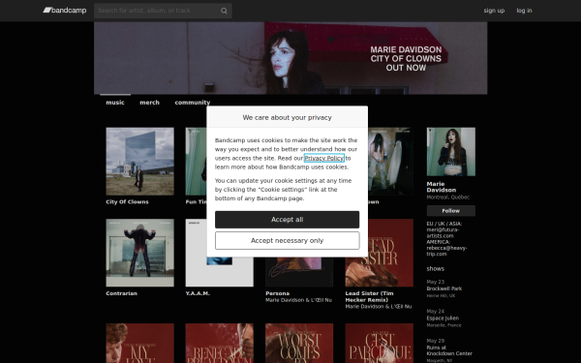
Task: Open the Worst Comes To album cover
Action: point(299,344)
